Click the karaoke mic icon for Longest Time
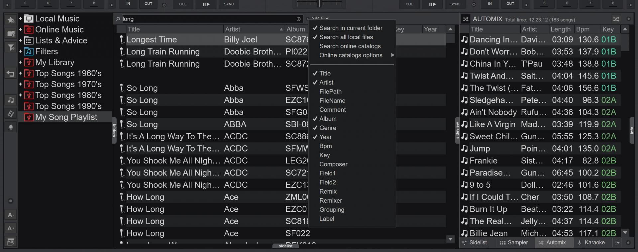The height and width of the screenshot is (252, 638). [122, 40]
